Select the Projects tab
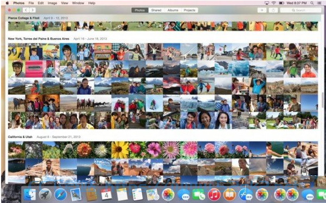Image resolution: width=326 pixels, height=203 pixels. point(190,10)
